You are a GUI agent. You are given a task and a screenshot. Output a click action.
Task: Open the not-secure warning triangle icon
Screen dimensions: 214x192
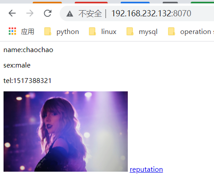click(x=70, y=14)
